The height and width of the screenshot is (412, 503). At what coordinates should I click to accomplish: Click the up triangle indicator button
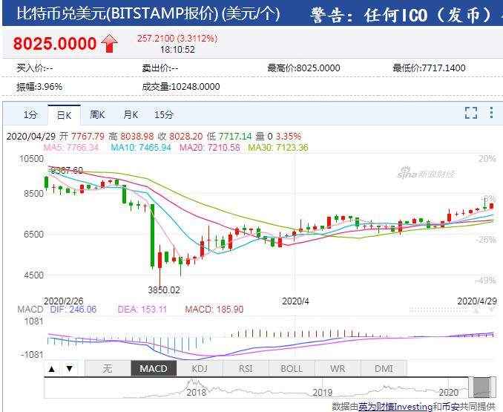(x=52, y=368)
